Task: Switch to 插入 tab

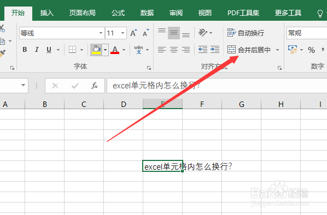Action: tap(47, 13)
